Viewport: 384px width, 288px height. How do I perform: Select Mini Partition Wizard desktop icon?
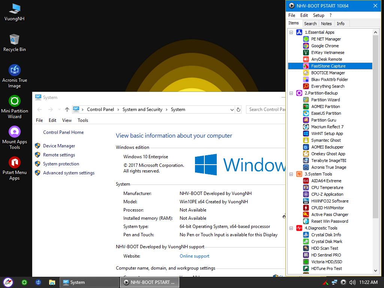[15, 107]
